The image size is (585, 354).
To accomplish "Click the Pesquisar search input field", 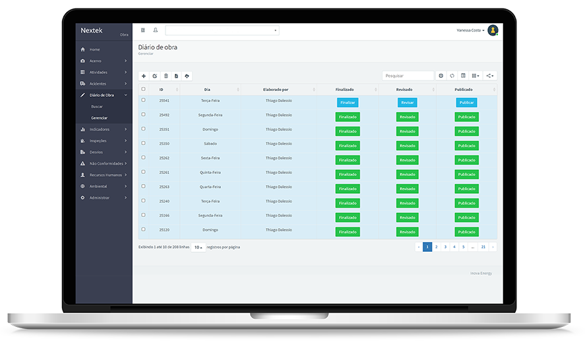I will (408, 76).
